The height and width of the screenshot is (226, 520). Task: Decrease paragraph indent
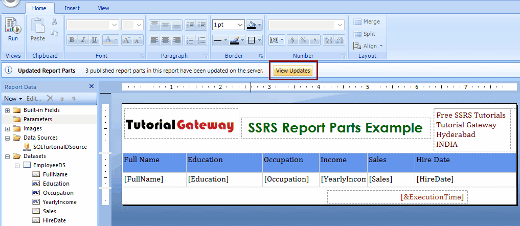click(x=190, y=25)
